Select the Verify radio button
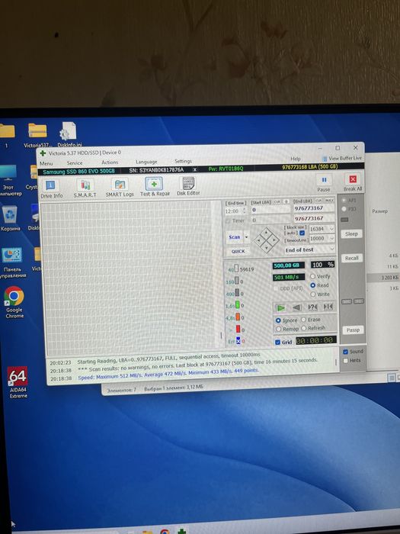Screen dimensions: 400x534 tap(312, 276)
